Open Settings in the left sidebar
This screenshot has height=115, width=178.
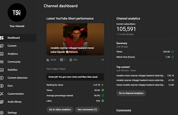point(12,113)
